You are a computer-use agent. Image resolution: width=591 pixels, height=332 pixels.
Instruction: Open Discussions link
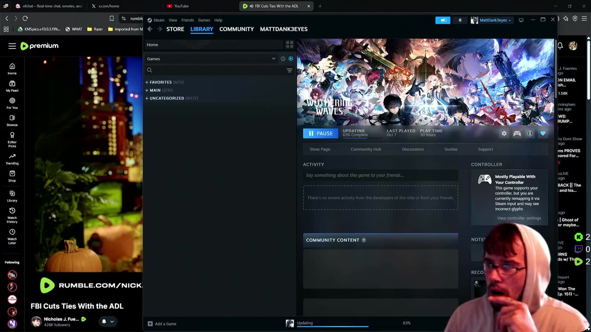(413, 149)
